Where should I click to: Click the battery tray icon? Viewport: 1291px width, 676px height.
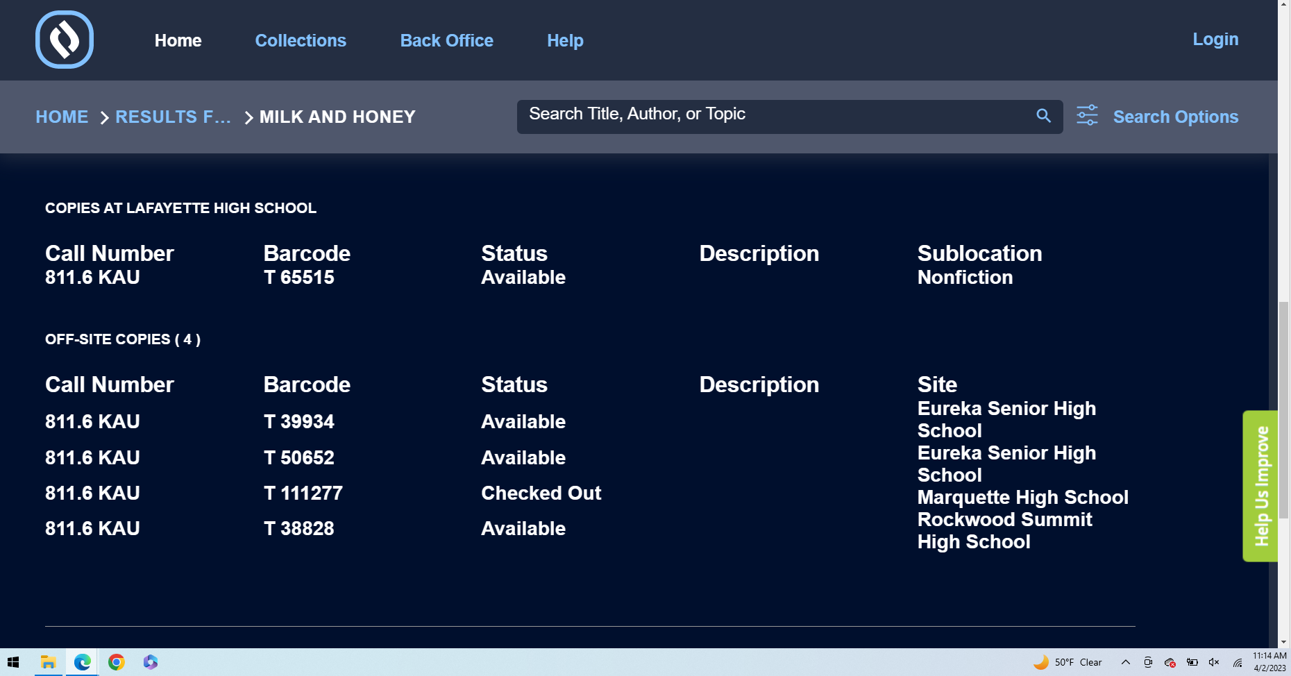(x=1192, y=662)
